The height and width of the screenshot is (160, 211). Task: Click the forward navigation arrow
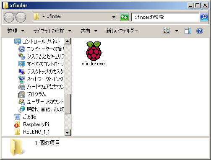[21, 17]
